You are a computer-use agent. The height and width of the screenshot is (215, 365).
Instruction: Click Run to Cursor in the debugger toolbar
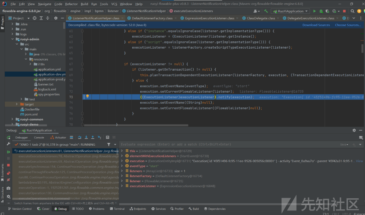(x=99, y=137)
